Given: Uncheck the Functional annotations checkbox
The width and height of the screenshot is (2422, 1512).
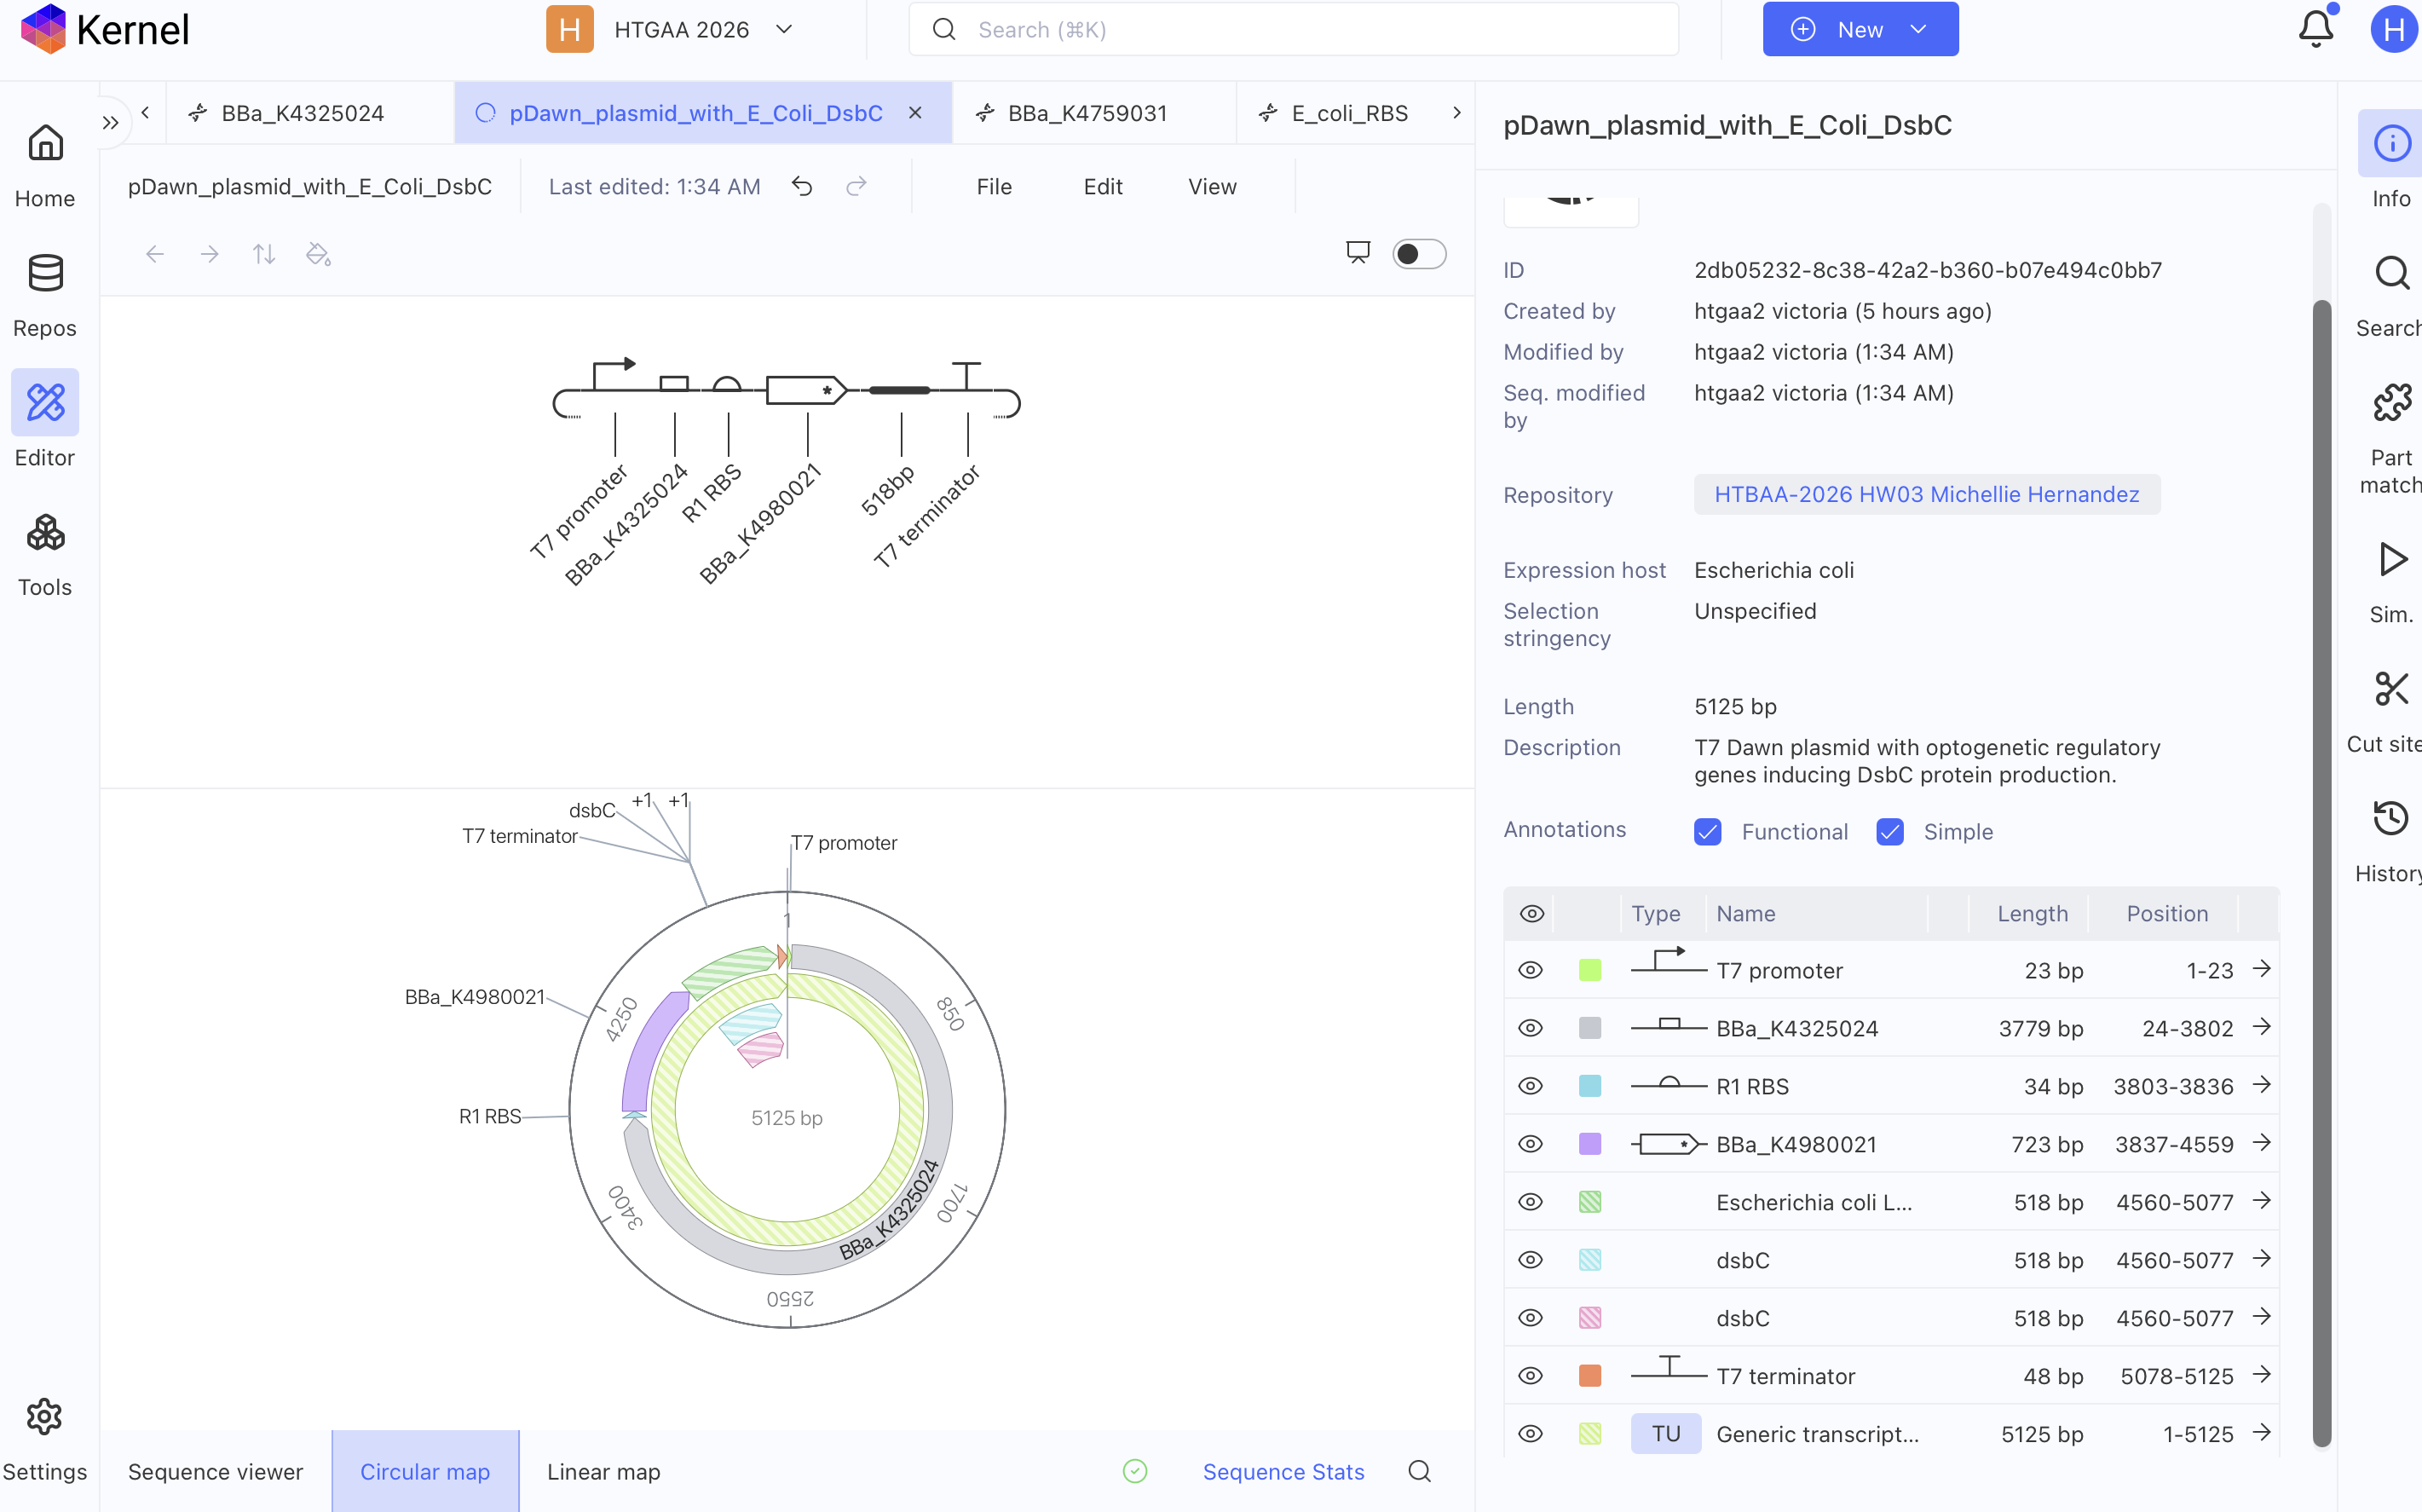Looking at the screenshot, I should coord(1707,831).
